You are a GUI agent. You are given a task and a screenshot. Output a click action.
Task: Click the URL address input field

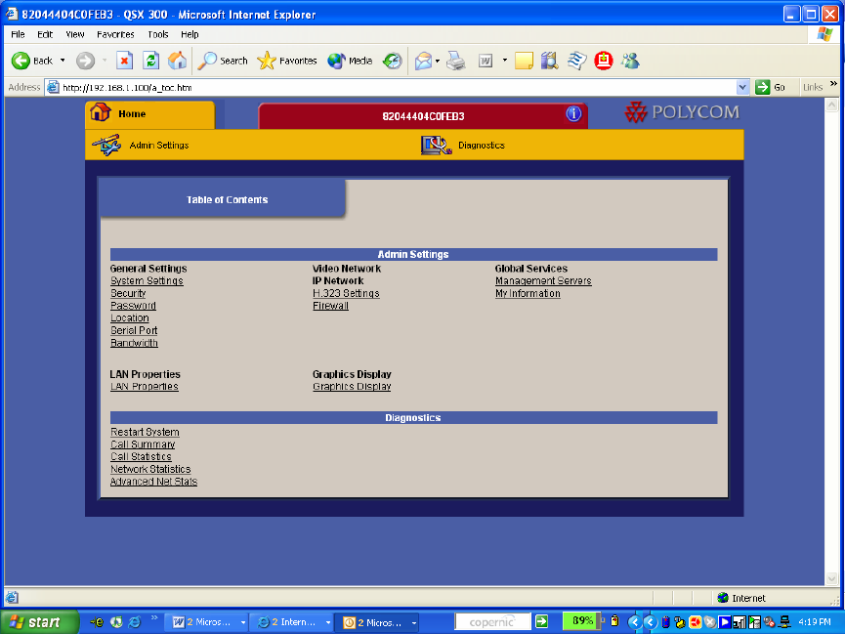tap(391, 87)
